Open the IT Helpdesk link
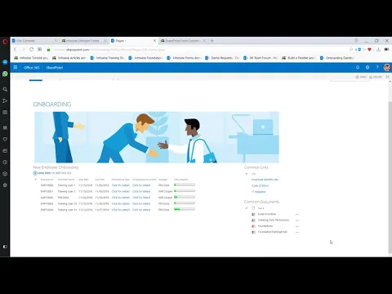 (259, 192)
